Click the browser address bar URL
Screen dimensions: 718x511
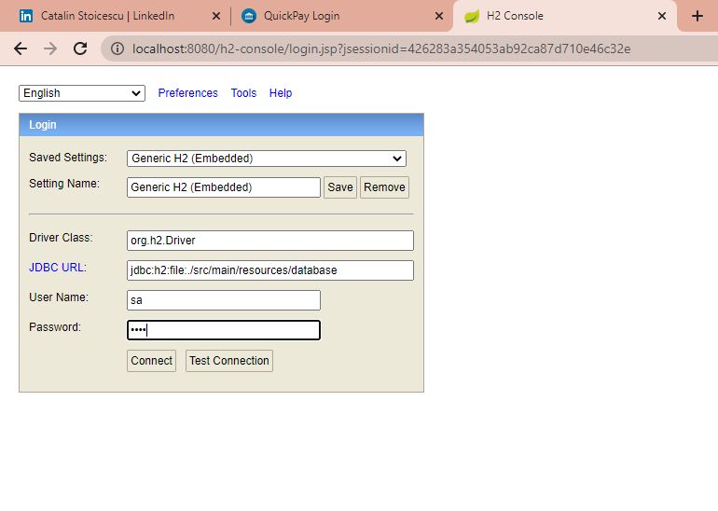[381, 48]
